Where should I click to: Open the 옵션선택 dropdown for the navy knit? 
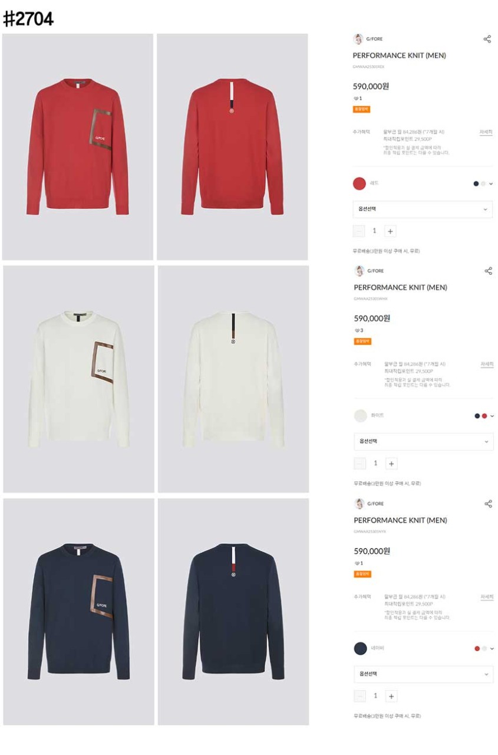tap(424, 674)
